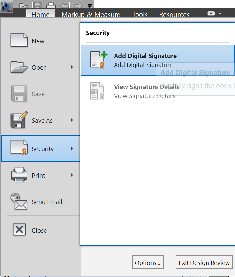This screenshot has height=277, width=235.
Task: Click the Undo arrow in quick access toolbar
Action: [x=65, y=6]
